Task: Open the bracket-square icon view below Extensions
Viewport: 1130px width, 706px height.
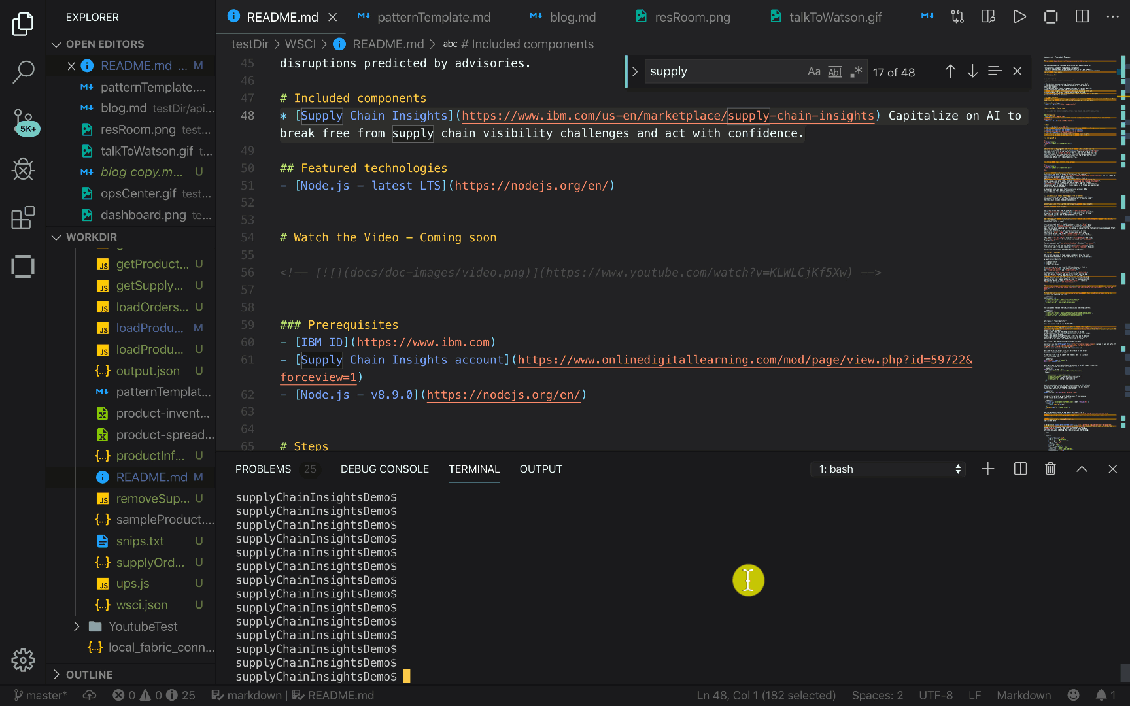Action: pos(23,266)
